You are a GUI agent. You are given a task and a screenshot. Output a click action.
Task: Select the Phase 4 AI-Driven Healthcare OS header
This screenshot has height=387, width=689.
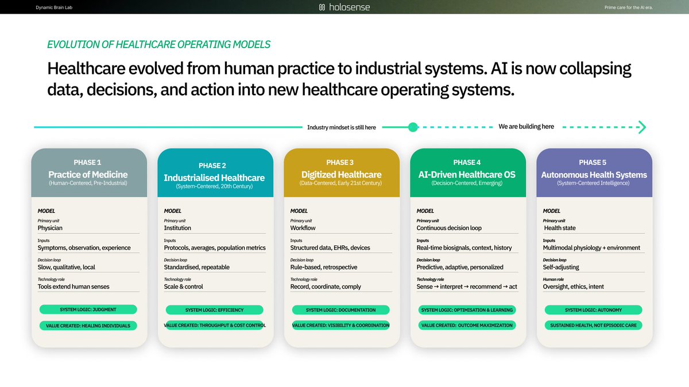click(x=468, y=173)
